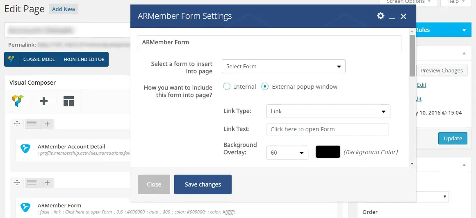This screenshot has width=476, height=218.
Task: Open the Visual Composer templates layout icon
Action: pyautogui.click(x=68, y=101)
